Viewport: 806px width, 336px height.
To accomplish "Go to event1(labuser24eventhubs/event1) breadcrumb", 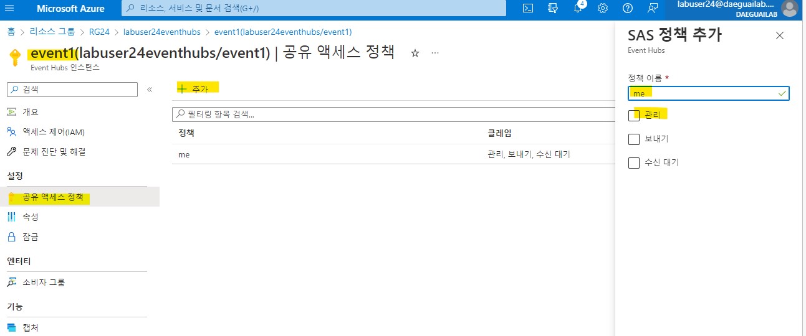I will pyautogui.click(x=283, y=32).
